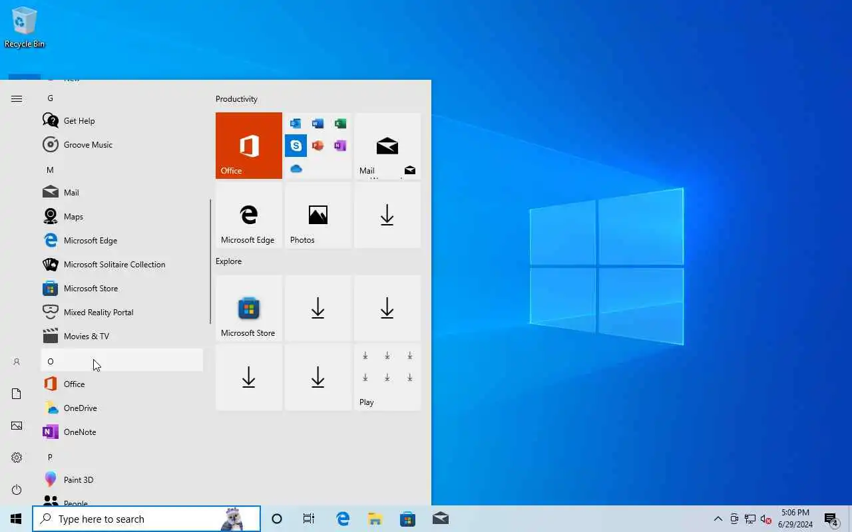Open Task View on the taskbar
The image size is (852, 532).
tap(309, 519)
